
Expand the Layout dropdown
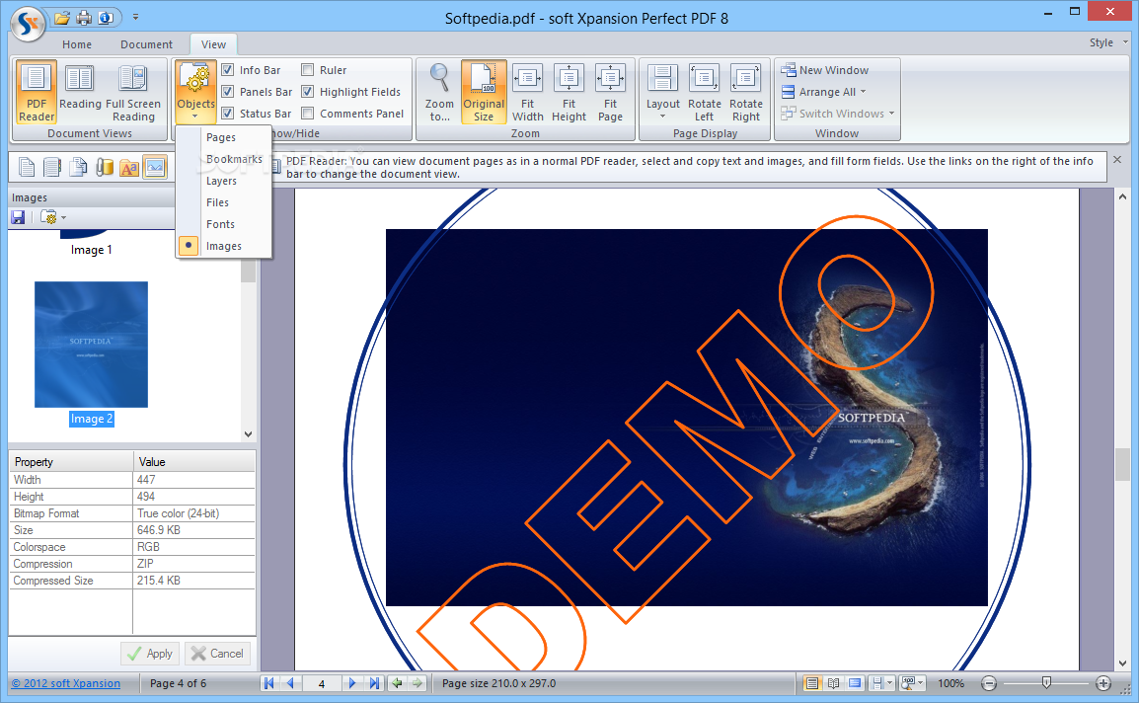pos(662,93)
